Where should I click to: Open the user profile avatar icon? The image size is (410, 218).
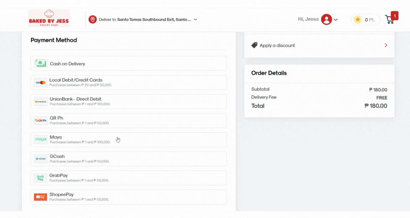coord(326,19)
